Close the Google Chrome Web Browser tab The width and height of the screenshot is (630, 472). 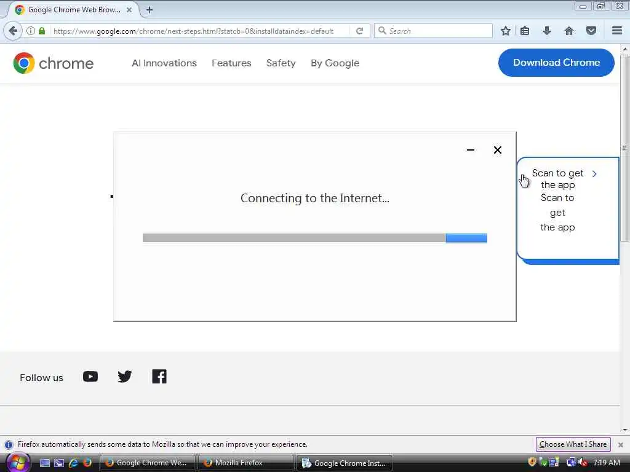(129, 10)
